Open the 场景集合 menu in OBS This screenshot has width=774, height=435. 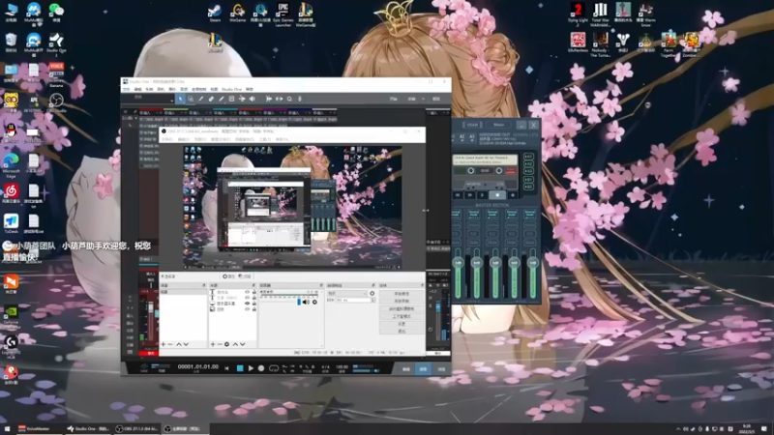(x=245, y=139)
